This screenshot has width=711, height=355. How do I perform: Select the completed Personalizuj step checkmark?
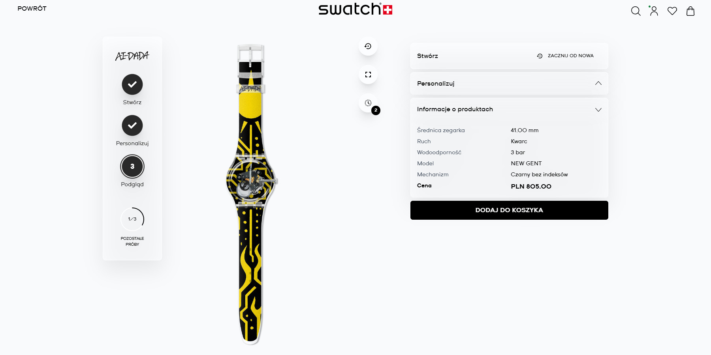pos(132,125)
